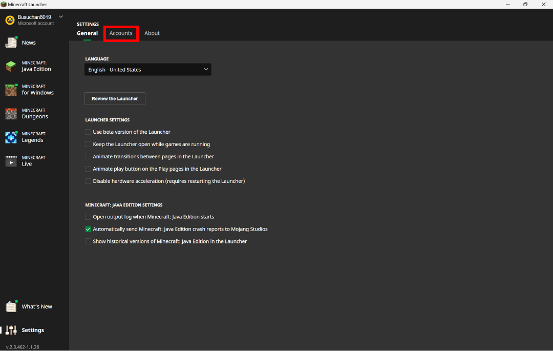The width and height of the screenshot is (553, 351).
Task: Check Keep the Launcher open while games run
Action: coord(88,144)
